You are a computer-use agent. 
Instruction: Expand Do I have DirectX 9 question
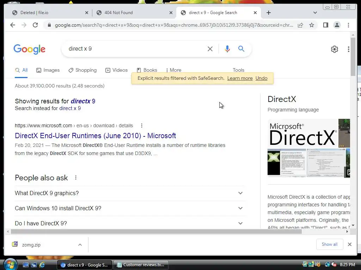130,223
